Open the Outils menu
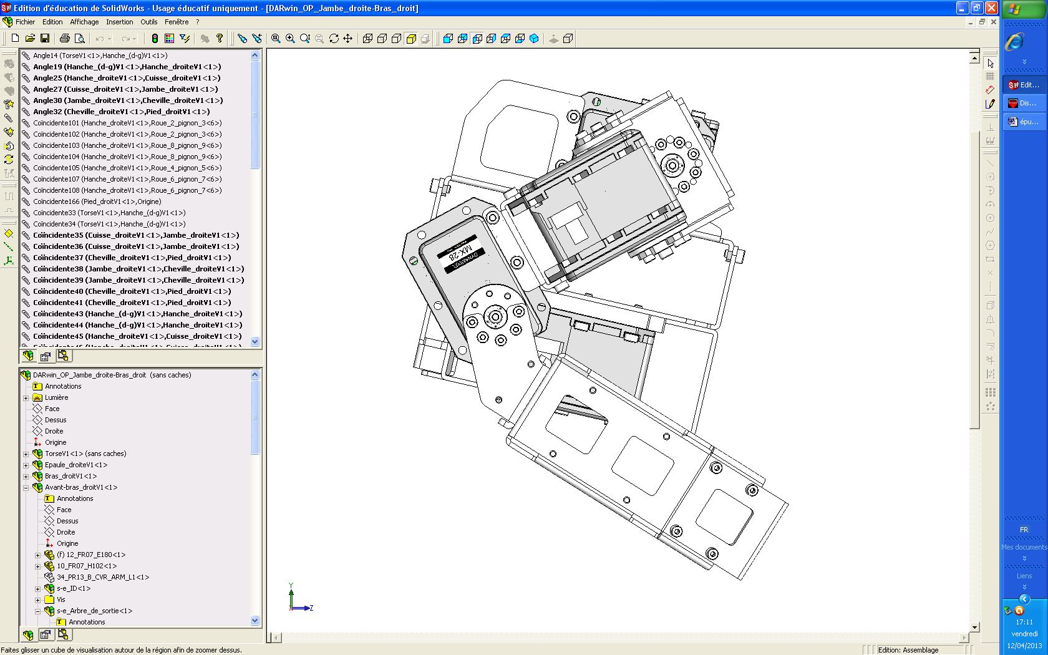Image resolution: width=1048 pixels, height=655 pixels. 148,22
